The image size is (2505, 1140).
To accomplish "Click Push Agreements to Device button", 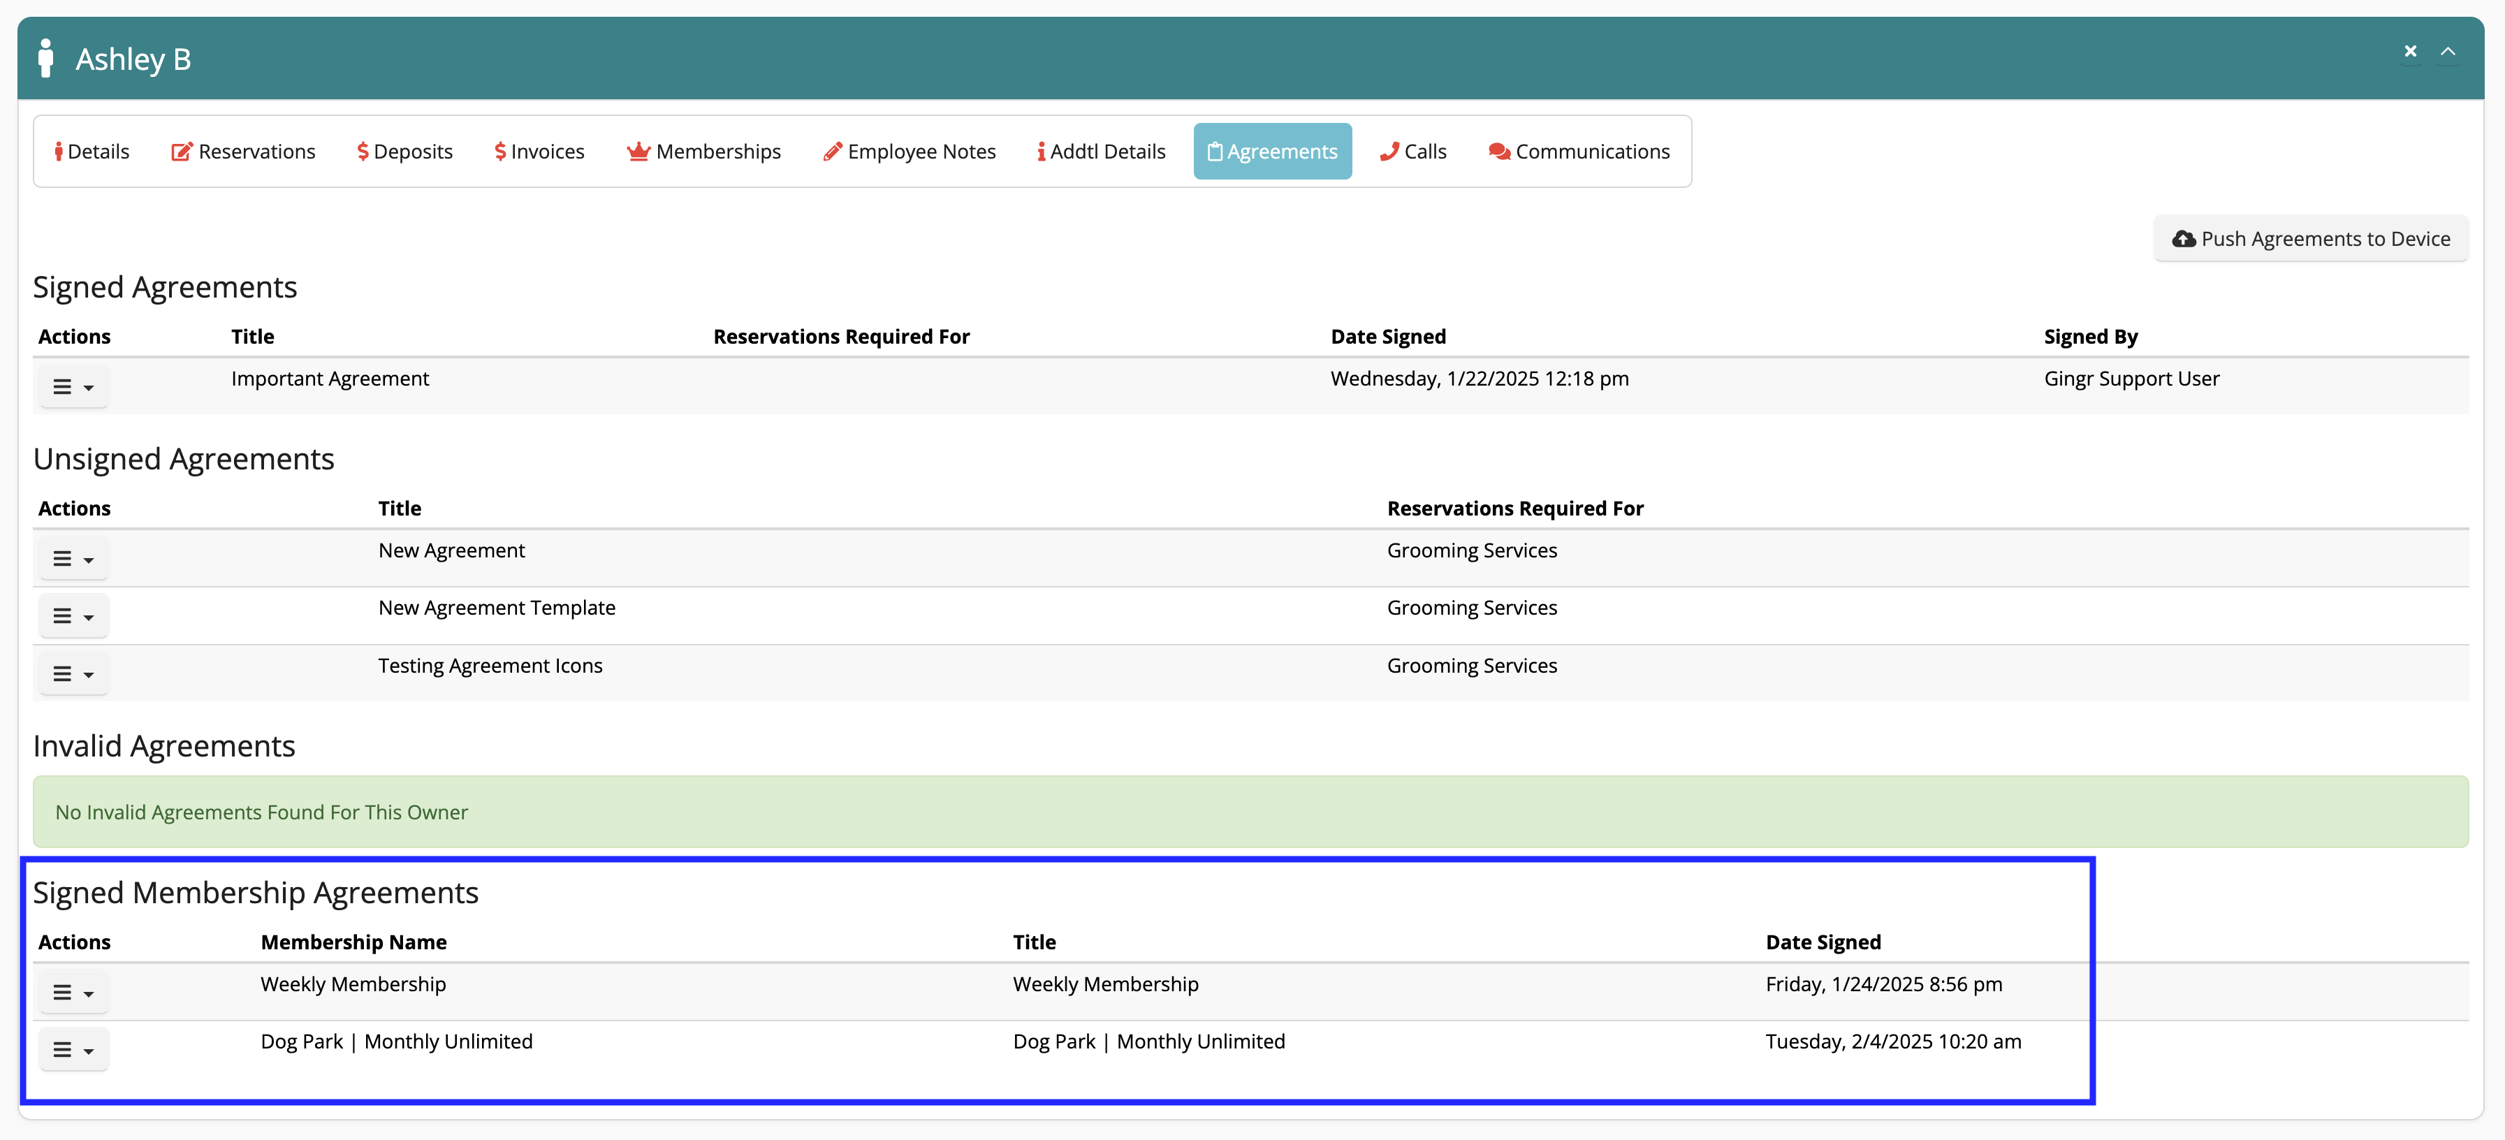I will point(2312,238).
